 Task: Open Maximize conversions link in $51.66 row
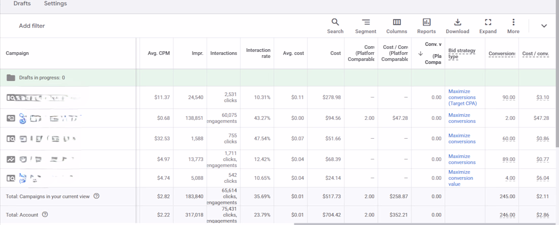(x=461, y=138)
